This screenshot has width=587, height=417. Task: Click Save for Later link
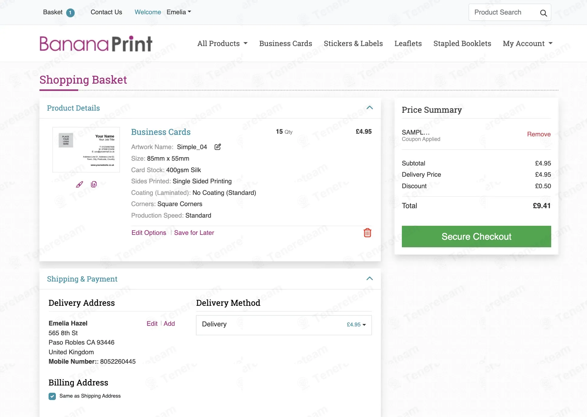point(194,233)
